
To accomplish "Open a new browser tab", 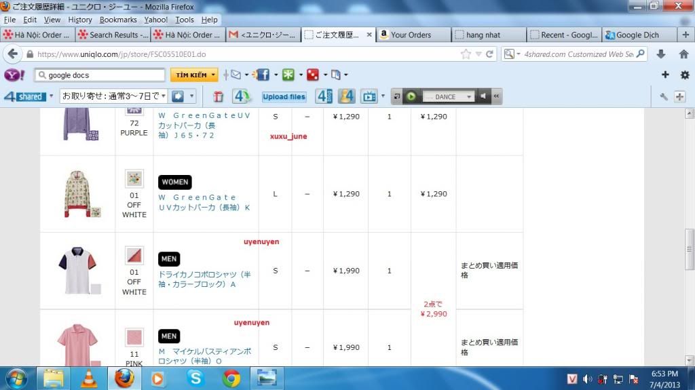I will [x=685, y=35].
